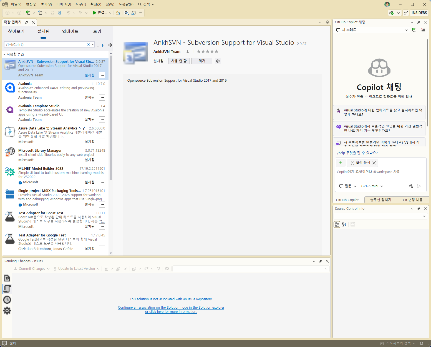This screenshot has height=347, width=431.
Task: Toggle auto-hide pin of Pending Changes panel
Action: click(x=321, y=261)
